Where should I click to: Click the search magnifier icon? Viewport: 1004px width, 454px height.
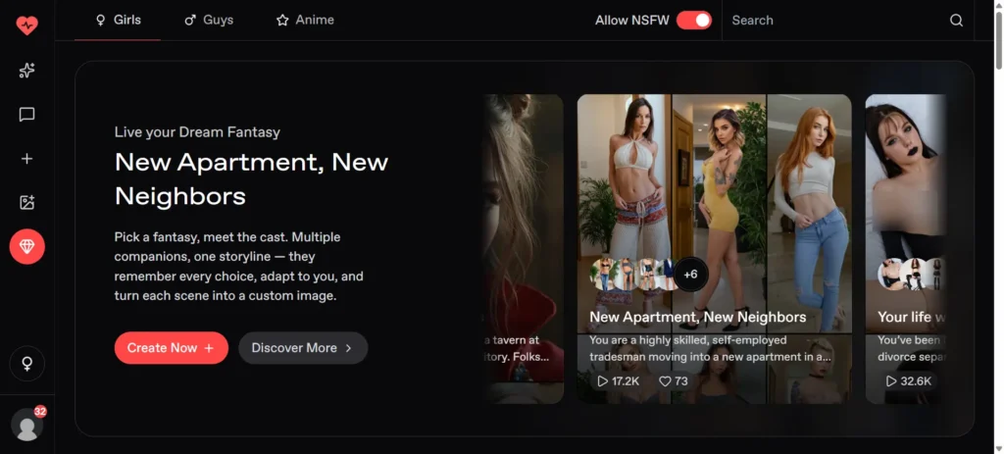pyautogui.click(x=956, y=21)
